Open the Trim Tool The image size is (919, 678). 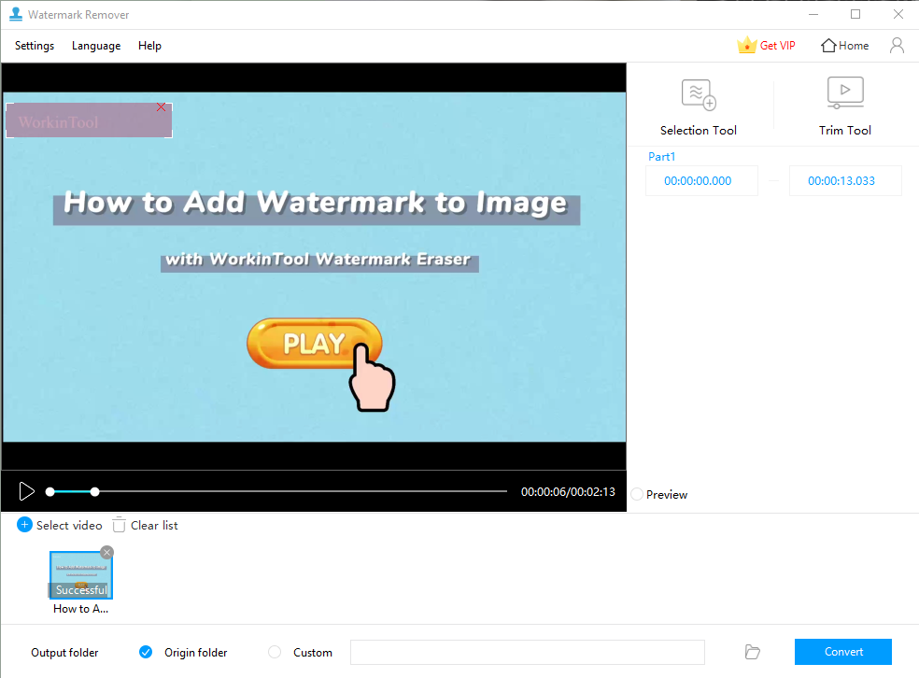(844, 94)
